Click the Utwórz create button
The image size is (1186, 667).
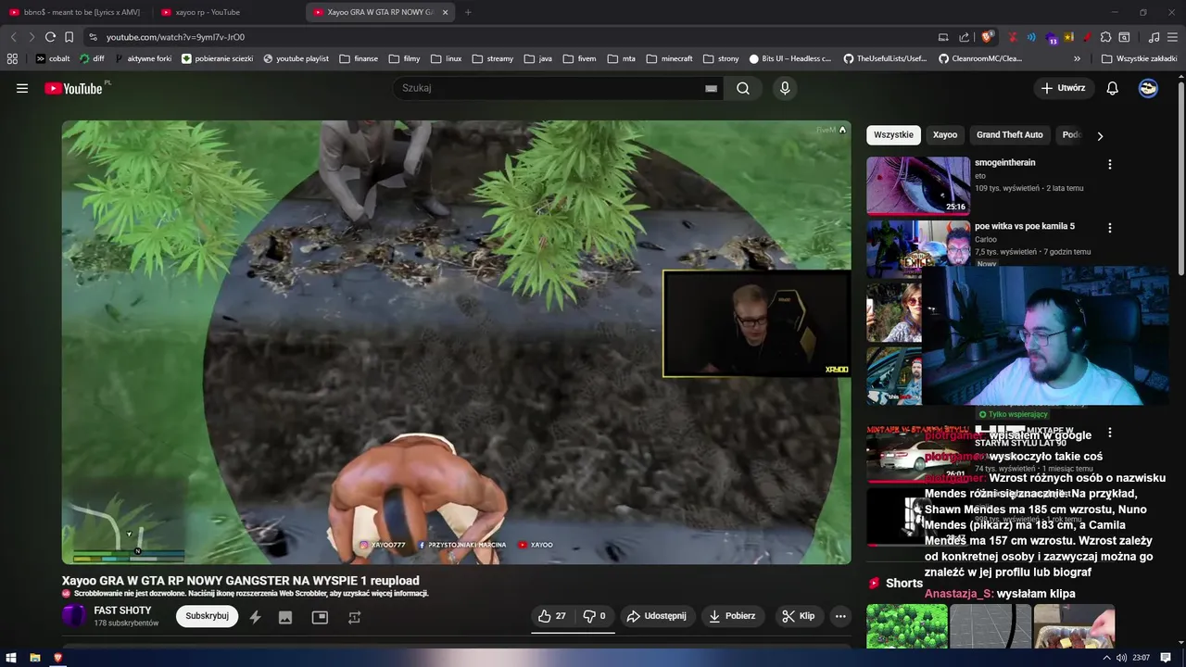pyautogui.click(x=1064, y=88)
